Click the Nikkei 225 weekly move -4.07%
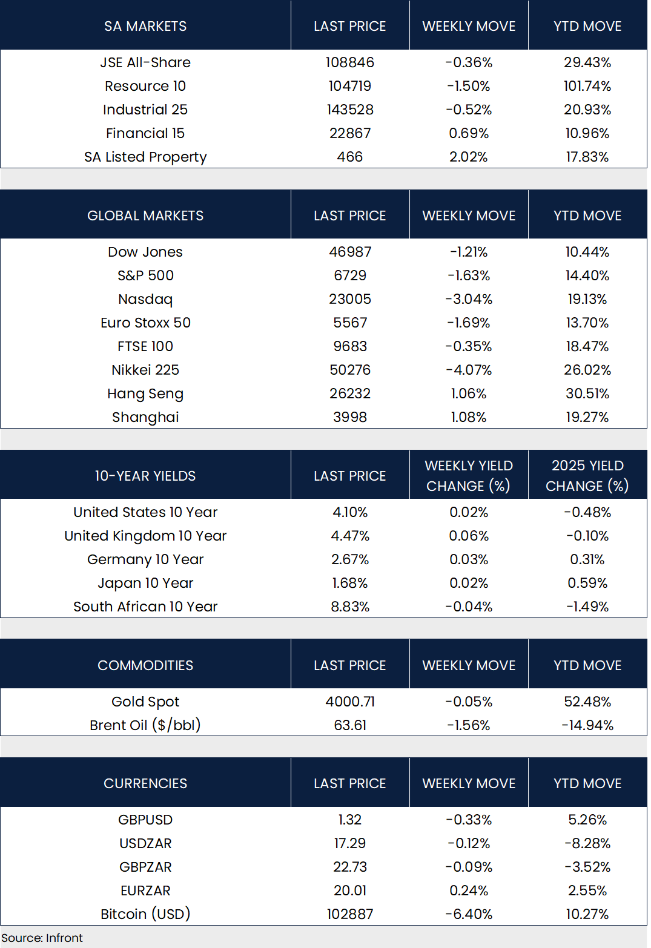The width and height of the screenshot is (651, 948). 469,370
